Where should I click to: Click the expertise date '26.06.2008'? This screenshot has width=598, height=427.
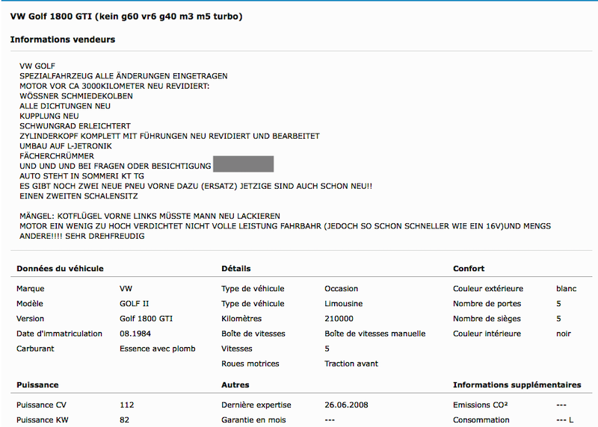point(346,405)
